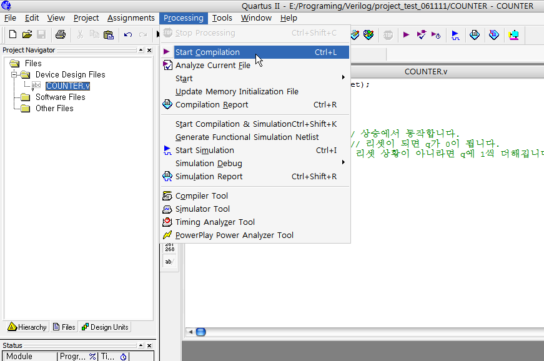This screenshot has width=544, height=361.
Task: Click the Module column header in Status
Action: 30,357
